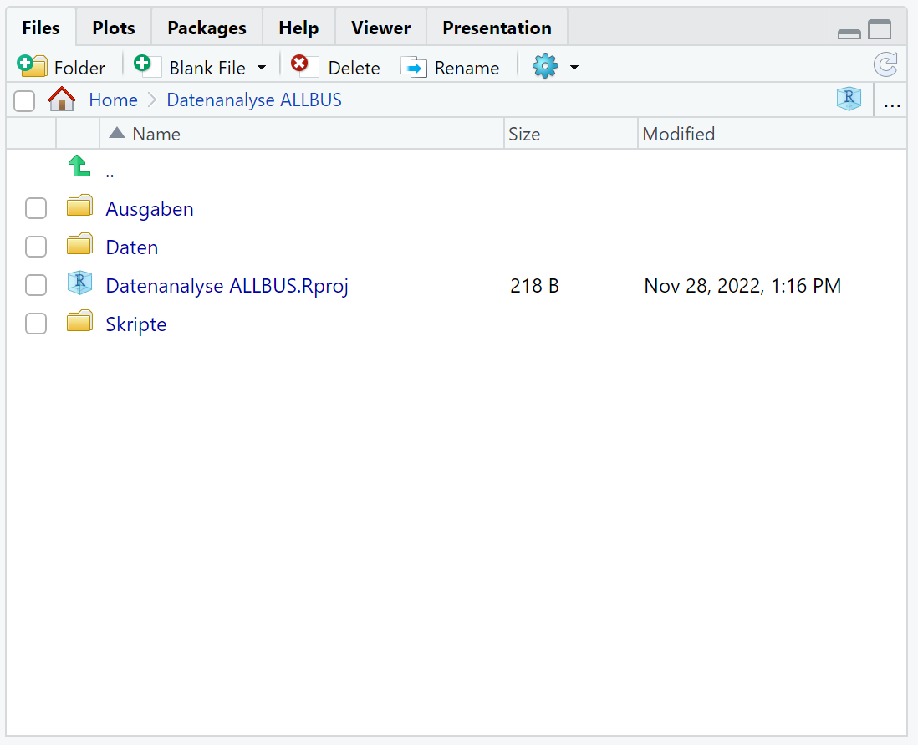This screenshot has height=745, width=918.
Task: Tick the checkbox next to Daten
Action: tap(36, 247)
